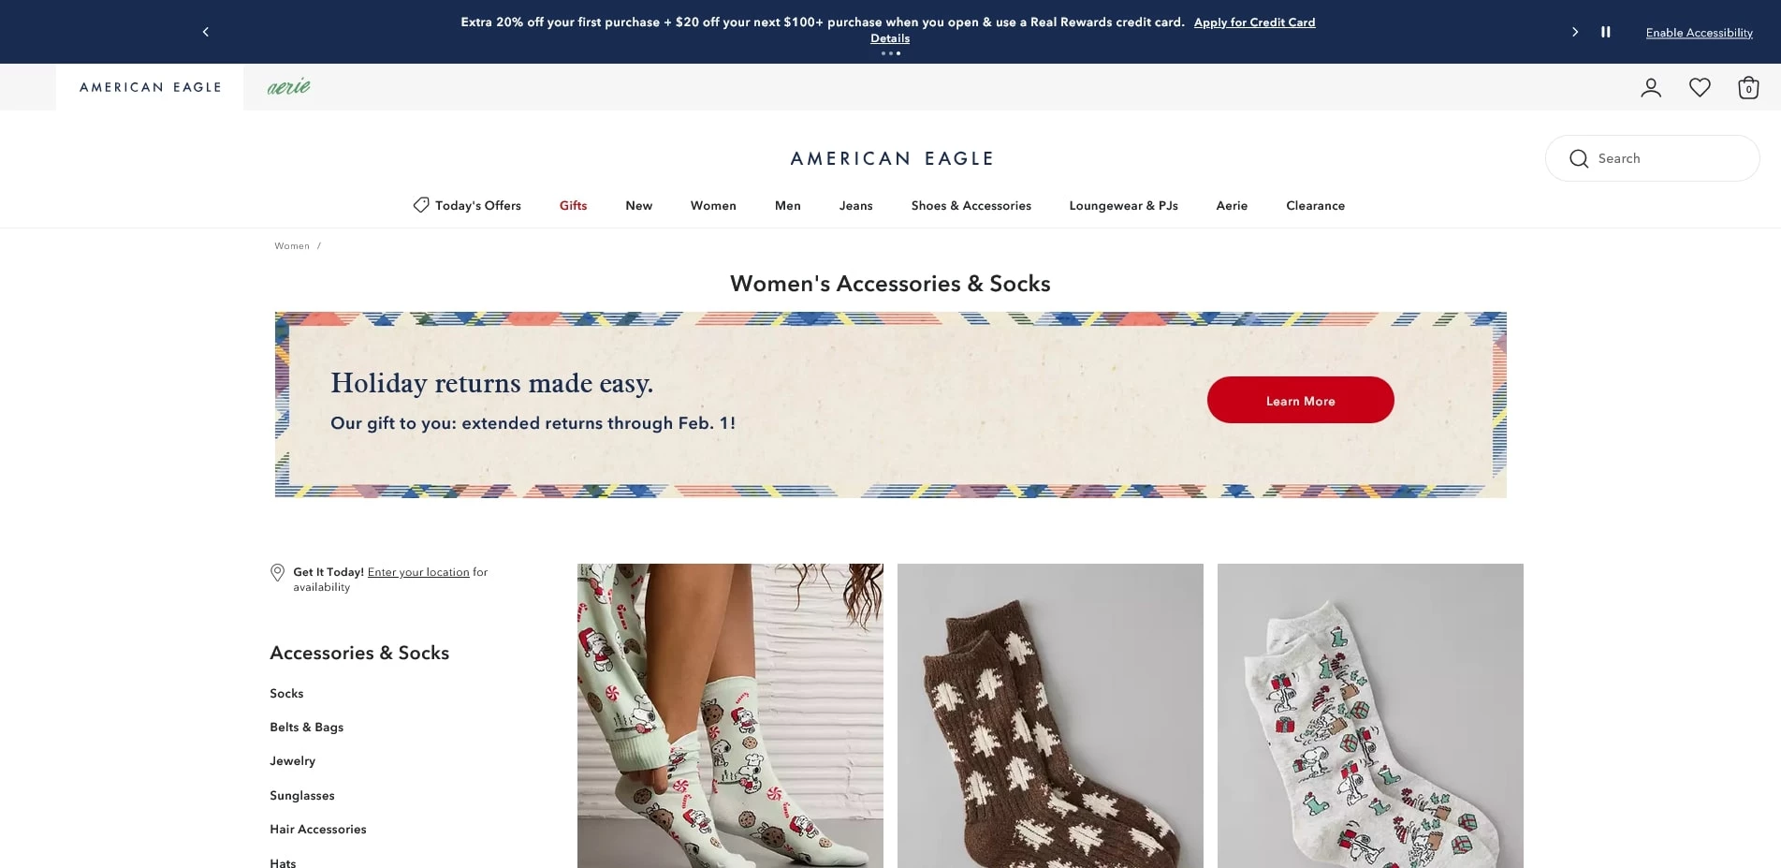Open the Men navigation section

[x=787, y=205]
